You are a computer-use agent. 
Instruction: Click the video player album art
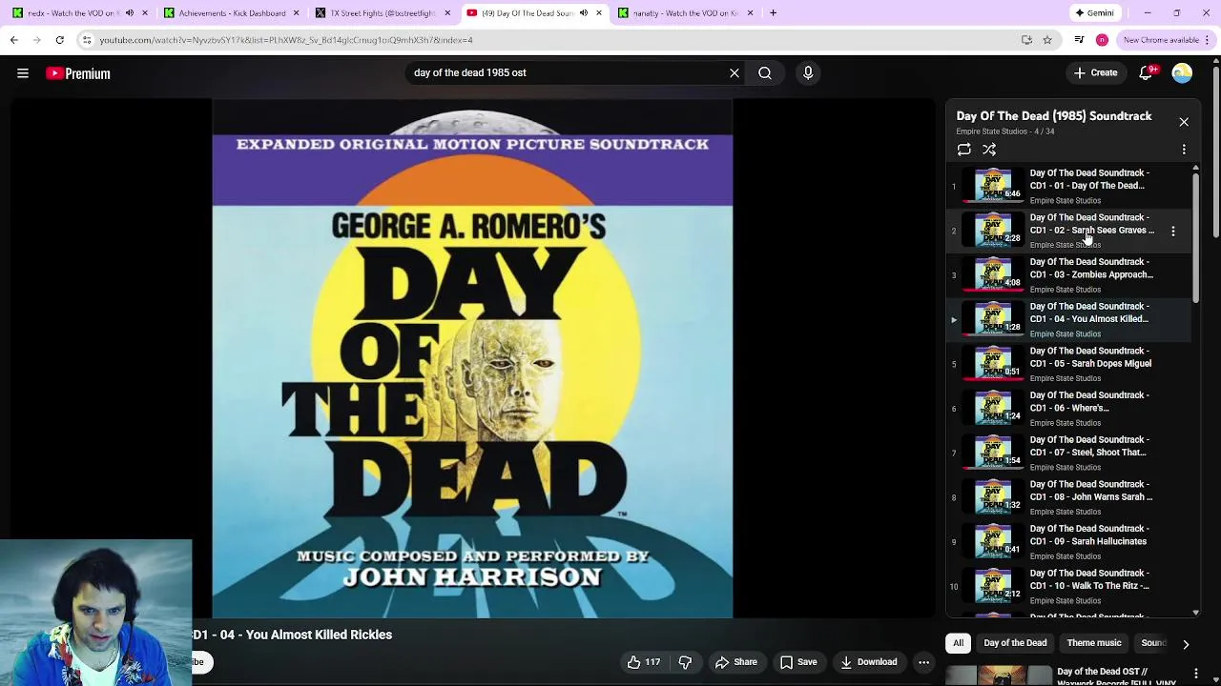click(472, 358)
